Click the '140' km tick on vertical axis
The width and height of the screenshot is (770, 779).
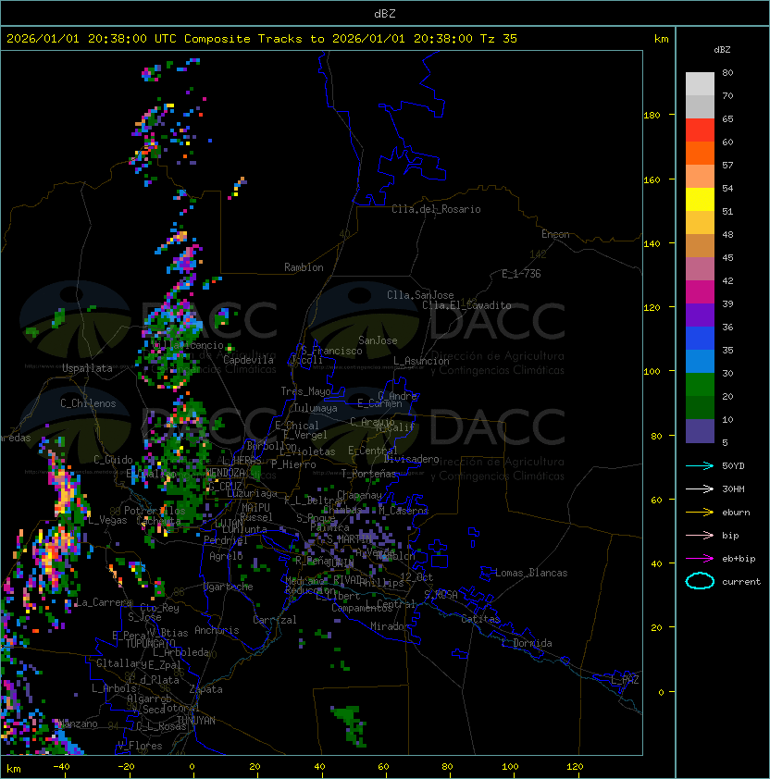click(652, 243)
